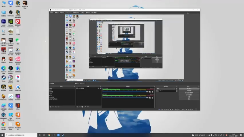Open source properties via the Sources gear icon
The height and width of the screenshot is (137, 244).
click(x=82, y=107)
